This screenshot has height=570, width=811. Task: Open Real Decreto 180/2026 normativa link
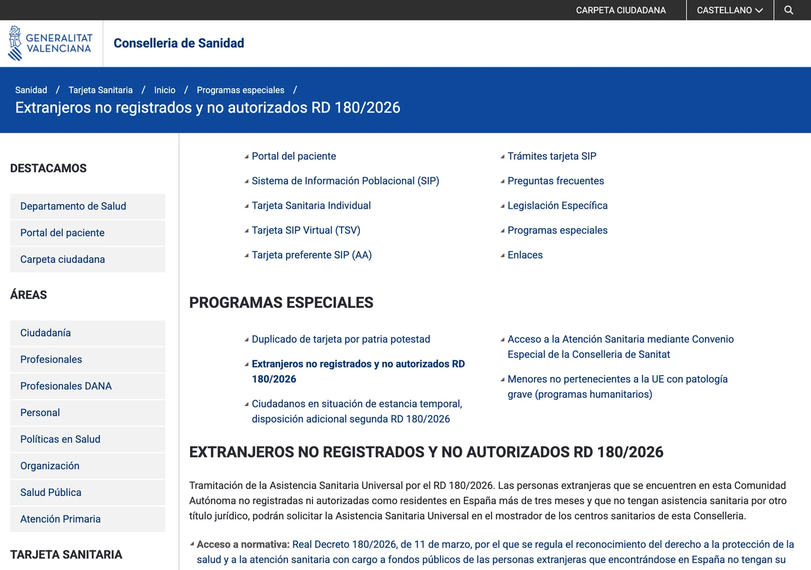click(x=496, y=552)
